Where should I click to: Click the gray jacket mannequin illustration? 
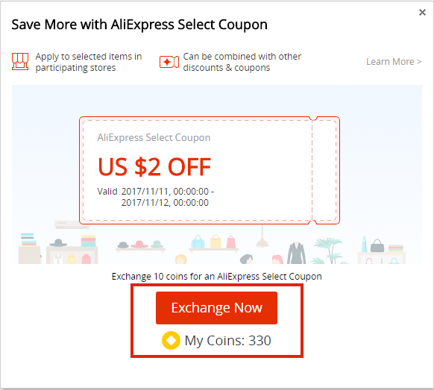click(296, 253)
